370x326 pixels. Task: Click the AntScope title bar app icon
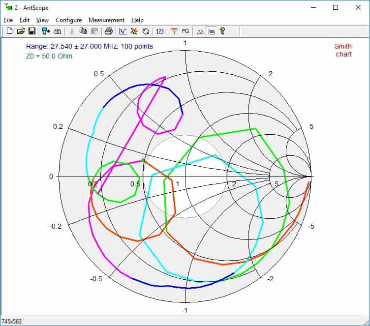point(8,7)
